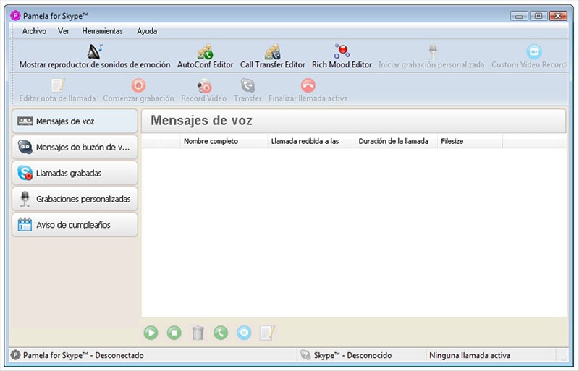
Task: Open the Ayuda menu
Action: click(x=147, y=31)
